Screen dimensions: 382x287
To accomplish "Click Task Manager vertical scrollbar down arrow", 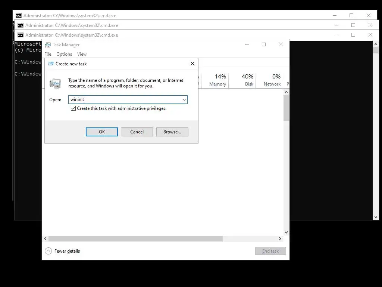I will pyautogui.click(x=286, y=232).
